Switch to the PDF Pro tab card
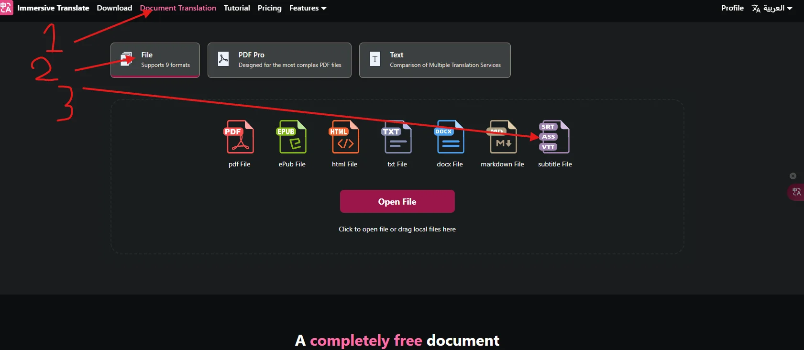Viewport: 804px width, 350px height. [x=279, y=60]
